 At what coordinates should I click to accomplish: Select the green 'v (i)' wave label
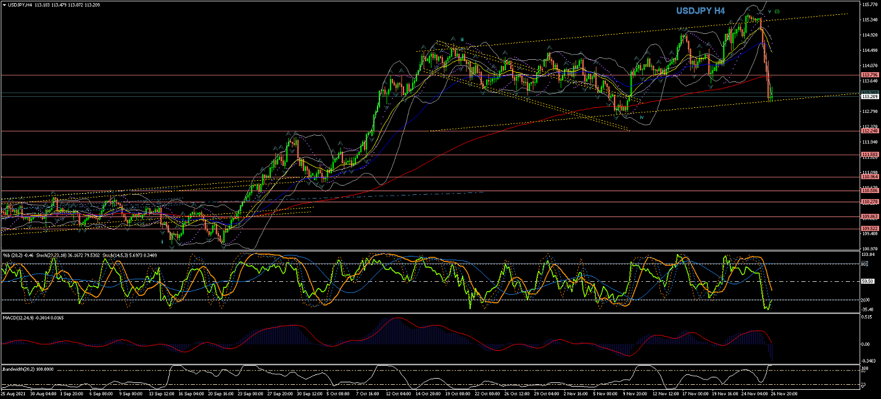(x=773, y=11)
